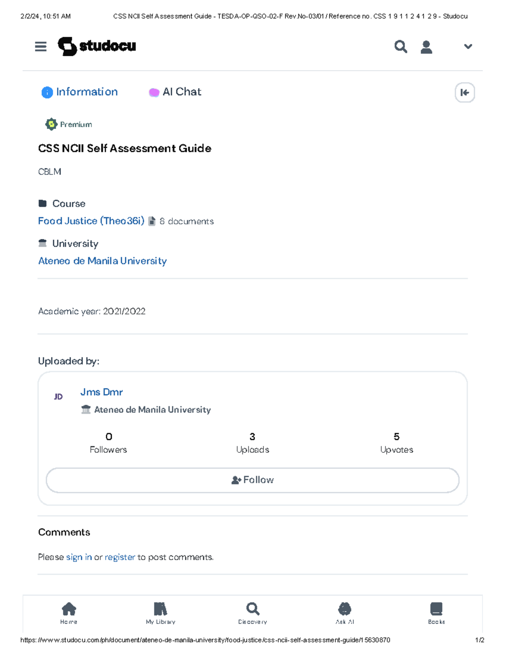Open Discovery in bottom navigation
Image resolution: width=506 pixels, height=656 pixels.
point(253,613)
